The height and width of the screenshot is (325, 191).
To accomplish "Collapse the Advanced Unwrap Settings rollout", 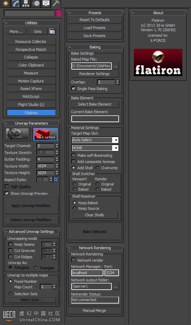I will pos(6,232).
